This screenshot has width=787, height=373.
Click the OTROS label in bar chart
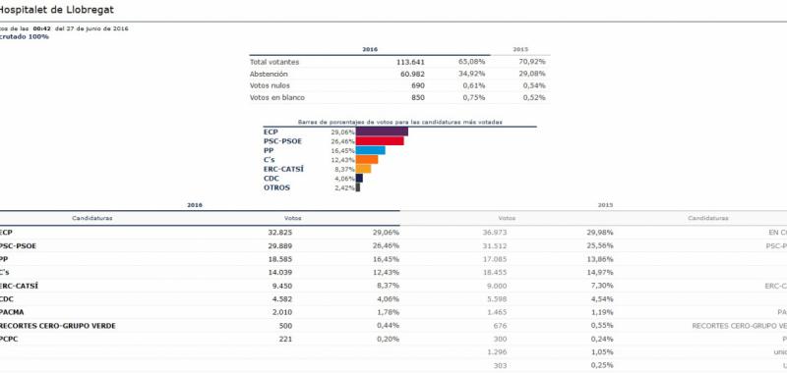click(276, 187)
